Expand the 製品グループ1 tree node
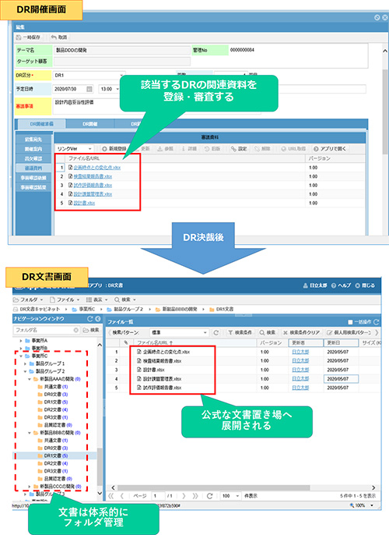The width and height of the screenshot is (389, 535). (25, 363)
